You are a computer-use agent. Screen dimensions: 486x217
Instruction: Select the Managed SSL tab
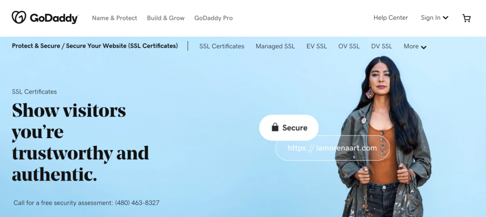click(275, 46)
